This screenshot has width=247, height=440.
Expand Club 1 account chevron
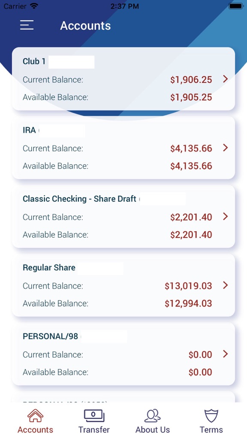tap(226, 79)
